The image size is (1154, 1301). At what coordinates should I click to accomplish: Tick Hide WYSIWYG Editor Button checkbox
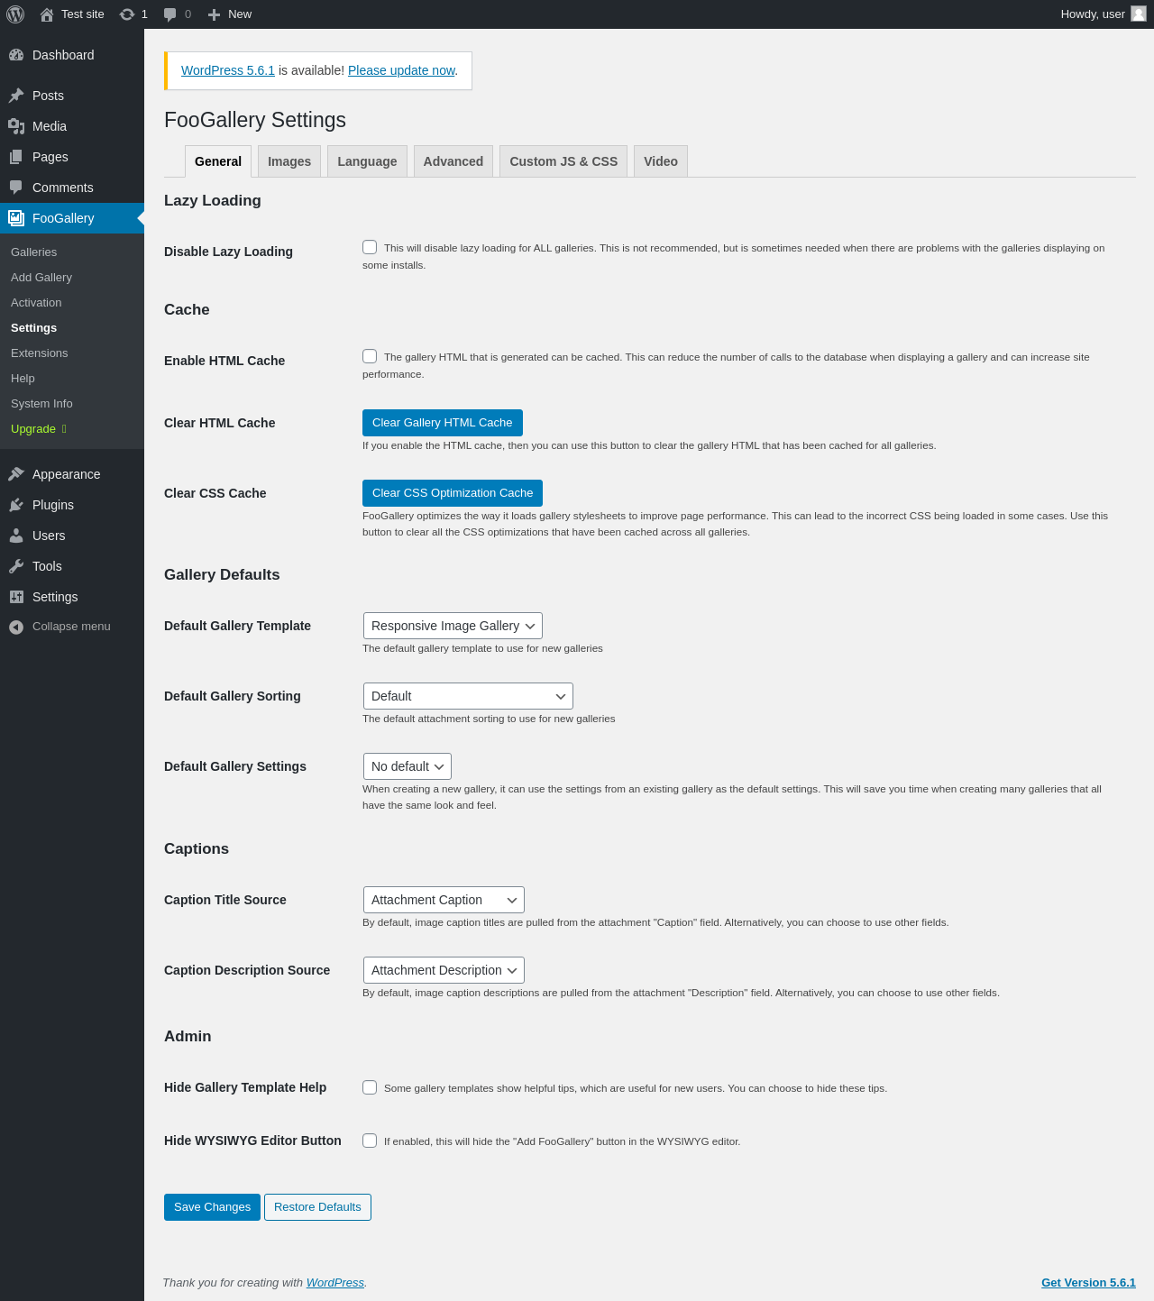tap(370, 1141)
